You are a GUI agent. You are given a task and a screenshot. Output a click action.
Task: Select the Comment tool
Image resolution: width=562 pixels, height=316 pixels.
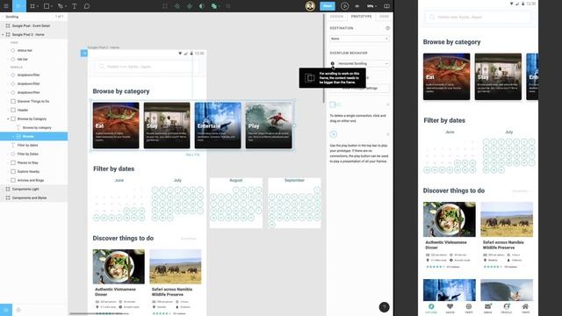tap(86, 6)
